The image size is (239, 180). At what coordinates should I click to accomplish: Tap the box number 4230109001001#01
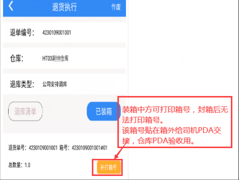click(x=89, y=148)
